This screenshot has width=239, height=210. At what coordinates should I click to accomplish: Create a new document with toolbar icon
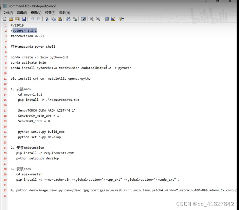click(x=5, y=19)
